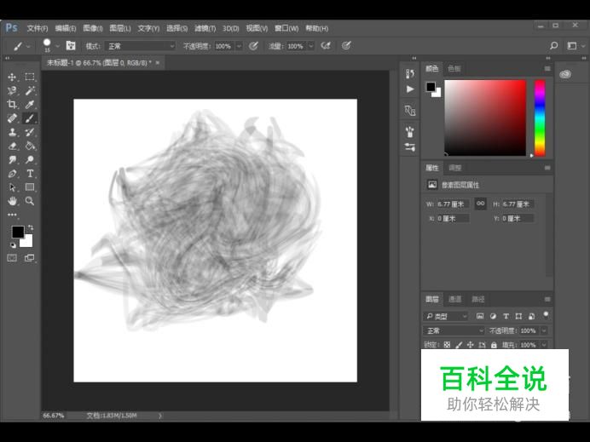Open the layer 填充 fill arrow

pos(544,345)
